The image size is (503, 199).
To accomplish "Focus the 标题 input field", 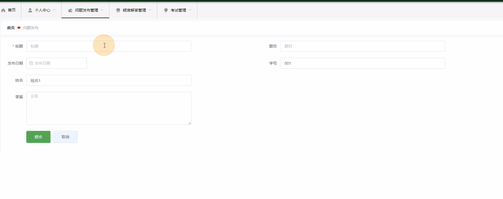I will point(109,46).
